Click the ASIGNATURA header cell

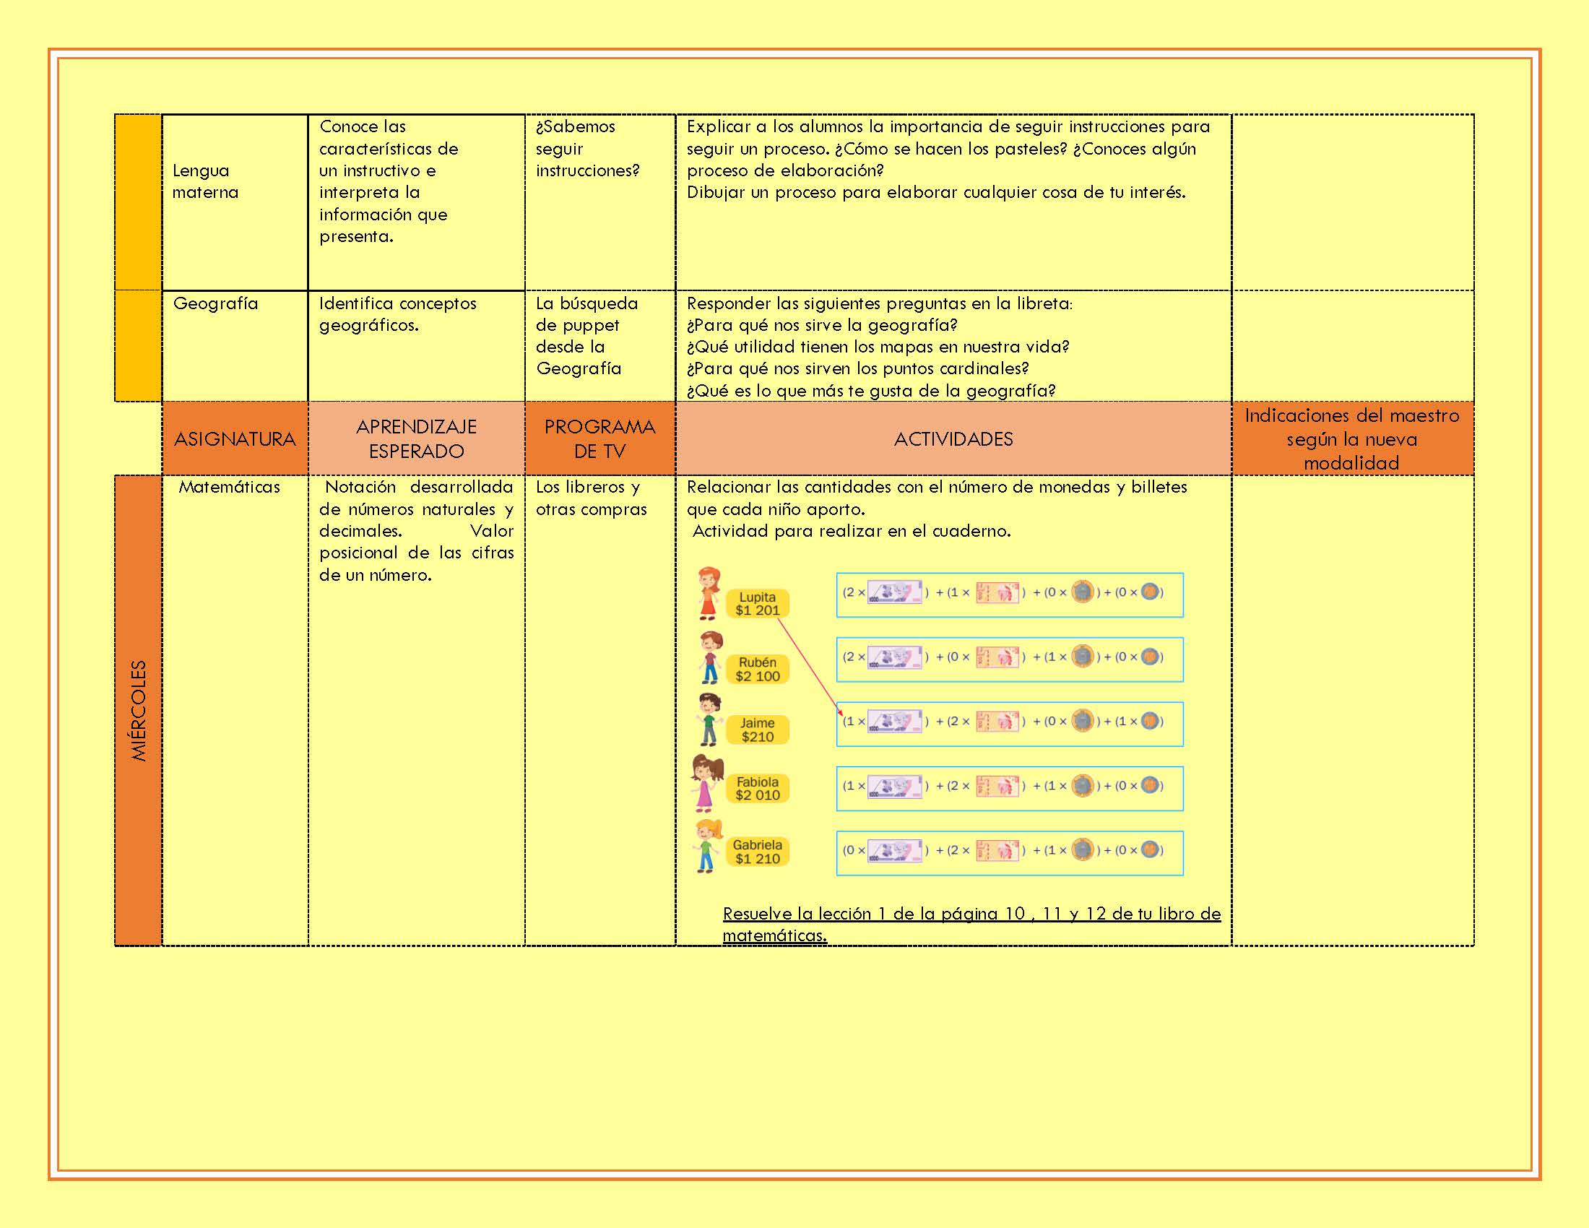[235, 438]
